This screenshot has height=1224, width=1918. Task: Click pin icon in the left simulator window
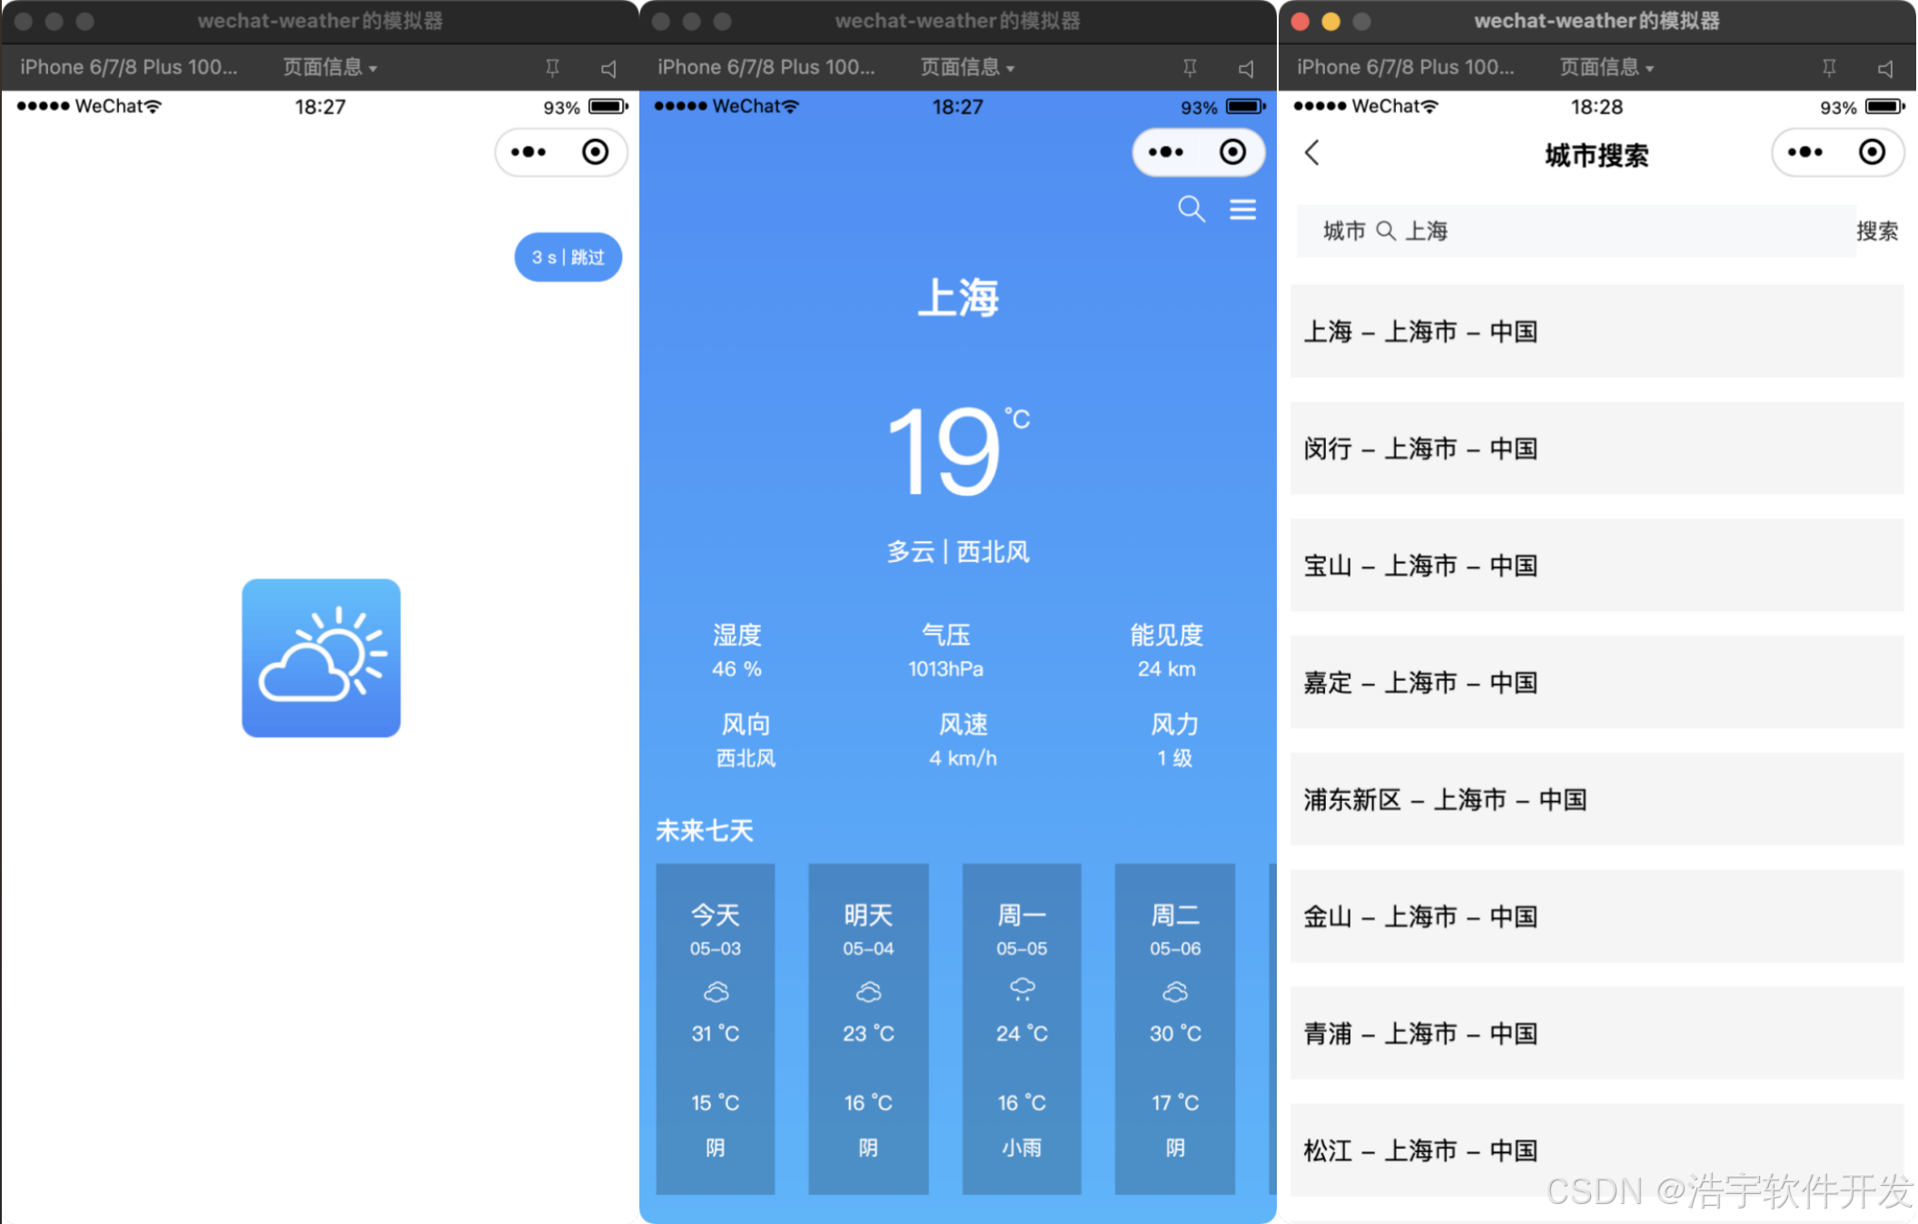pyautogui.click(x=552, y=68)
